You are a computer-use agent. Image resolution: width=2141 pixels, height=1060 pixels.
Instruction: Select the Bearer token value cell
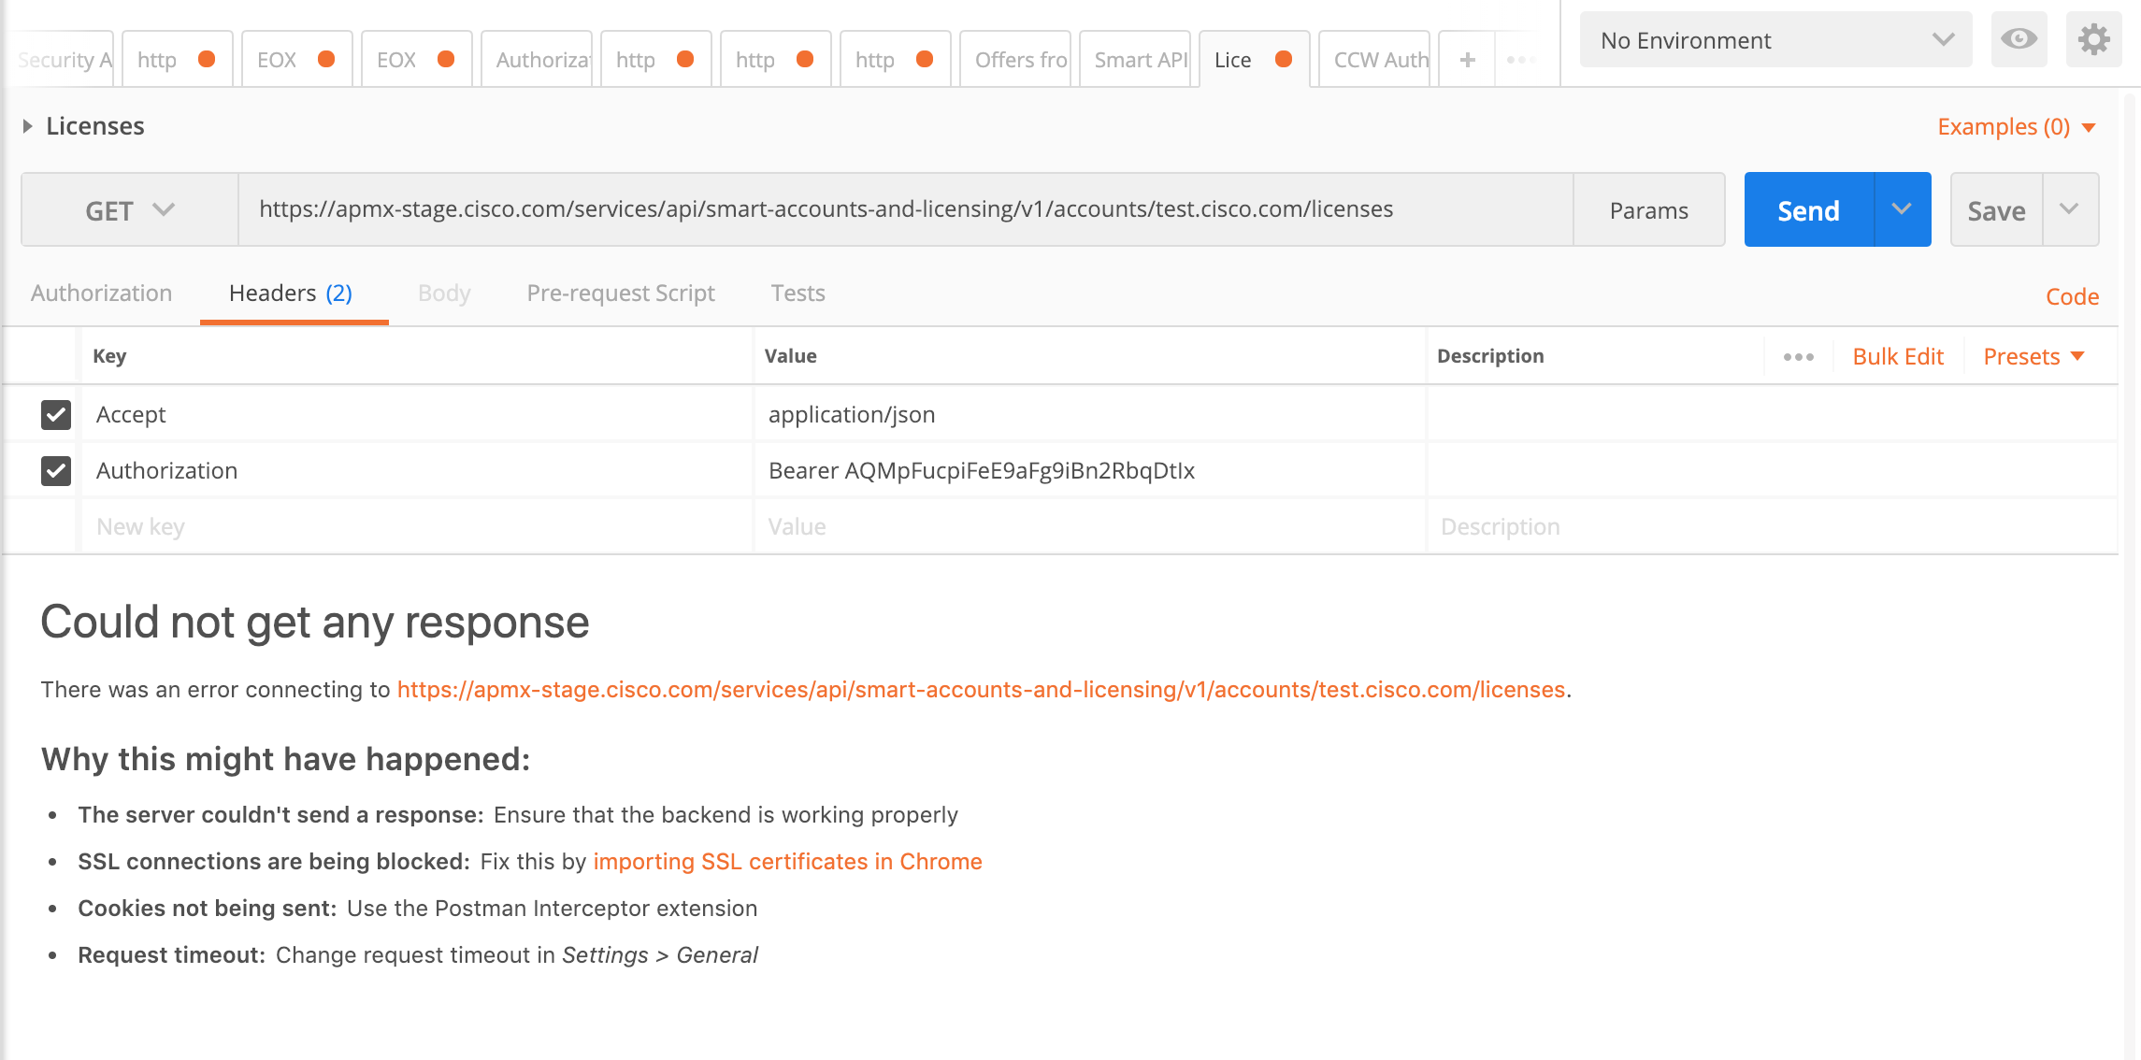(1090, 470)
